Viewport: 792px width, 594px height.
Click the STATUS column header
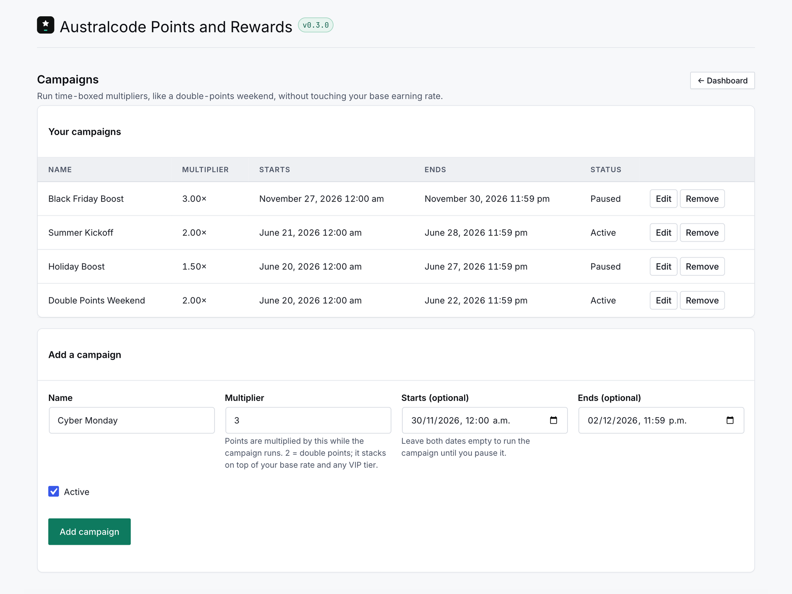coord(606,170)
